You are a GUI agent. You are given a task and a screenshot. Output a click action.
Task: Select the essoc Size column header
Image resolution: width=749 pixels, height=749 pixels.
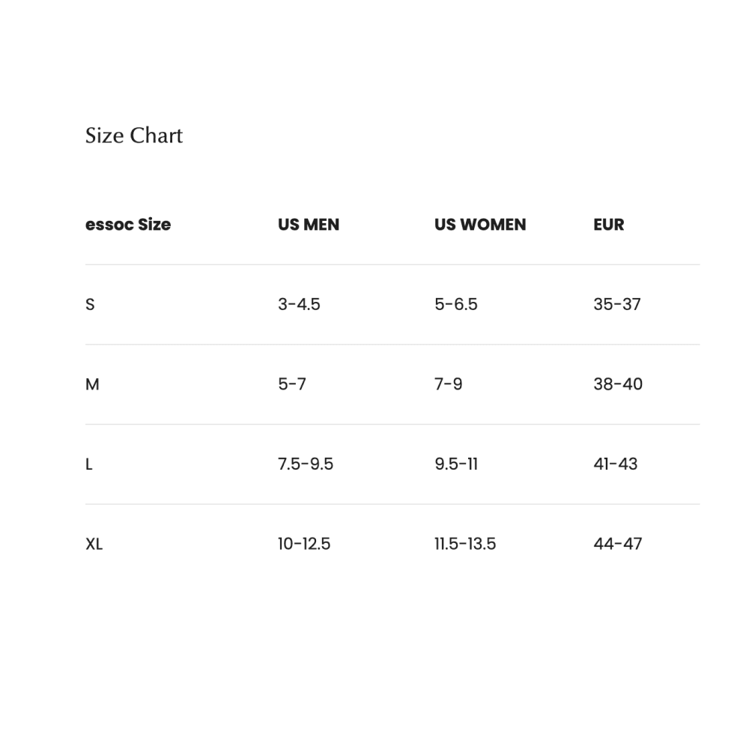pyautogui.click(x=128, y=225)
